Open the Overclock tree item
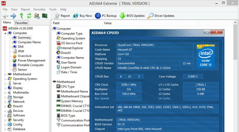The height and width of the screenshot is (132, 239). (25, 56)
